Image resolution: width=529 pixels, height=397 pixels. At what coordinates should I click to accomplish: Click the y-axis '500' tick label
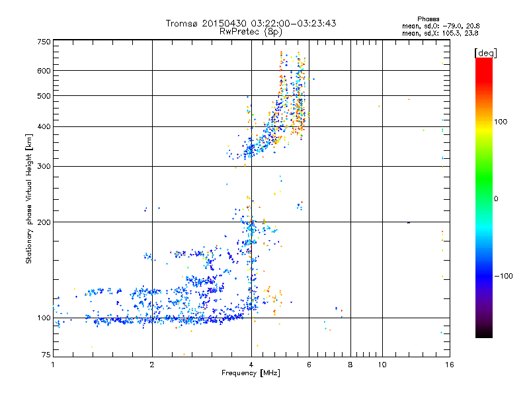coord(44,96)
